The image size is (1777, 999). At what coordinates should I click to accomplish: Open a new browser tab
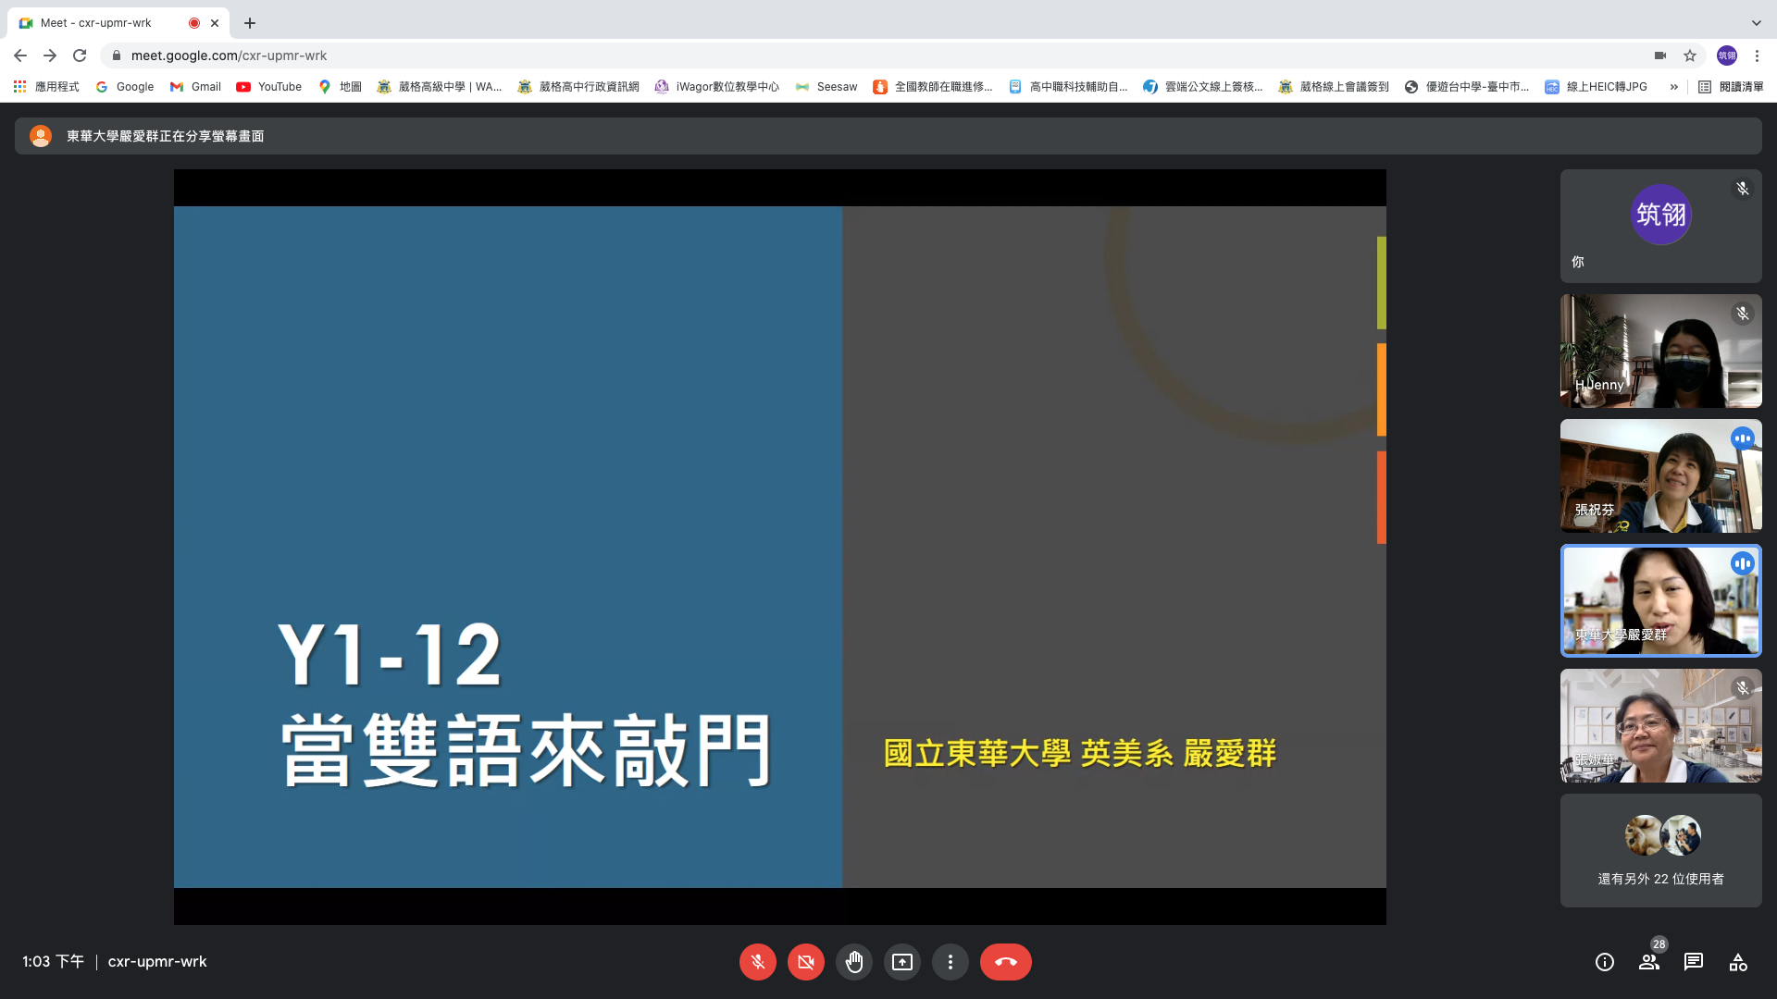[x=250, y=23]
